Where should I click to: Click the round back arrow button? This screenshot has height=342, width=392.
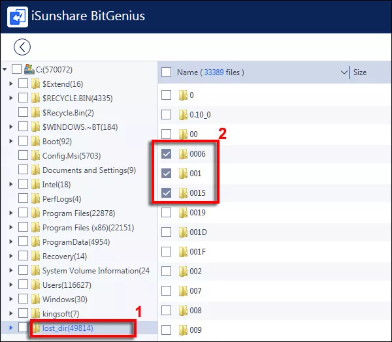tap(22, 47)
